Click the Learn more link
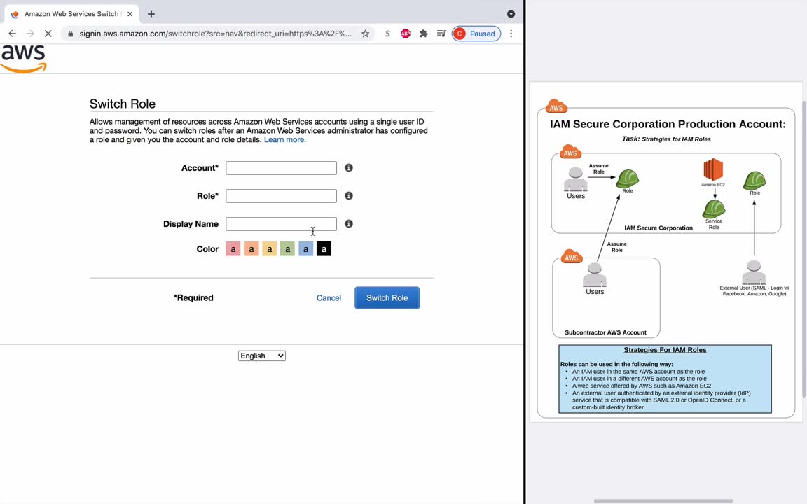This screenshot has width=807, height=504. [284, 139]
